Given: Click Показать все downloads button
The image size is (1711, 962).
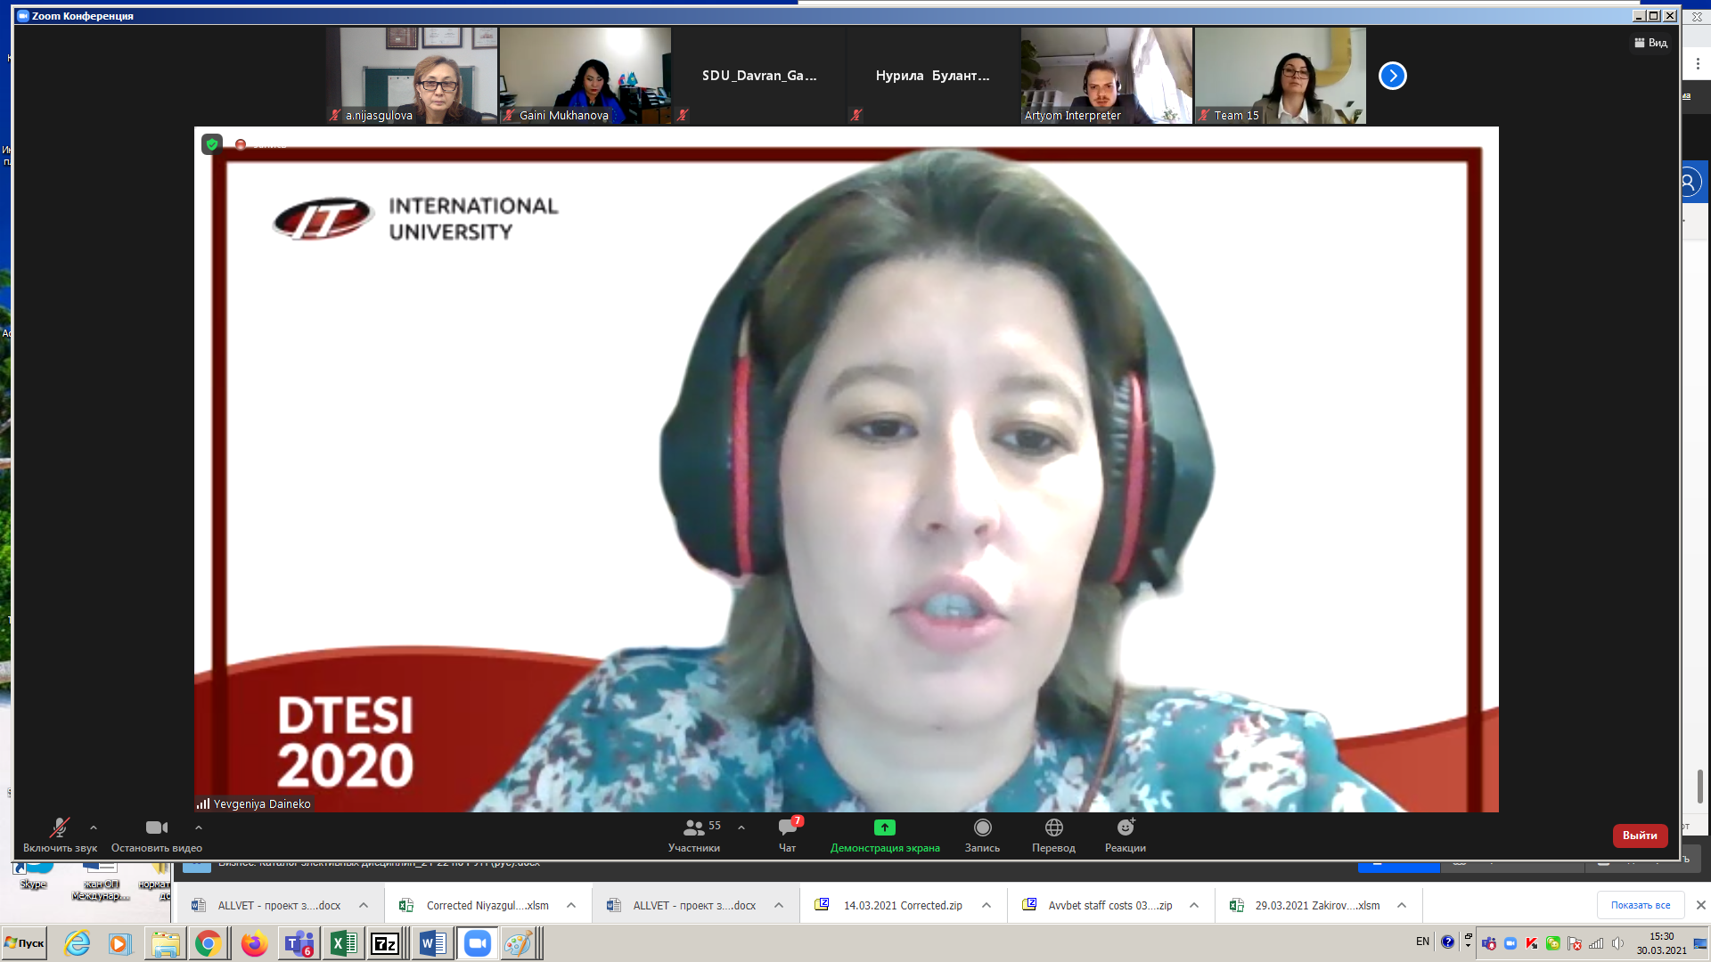Looking at the screenshot, I should 1641,905.
